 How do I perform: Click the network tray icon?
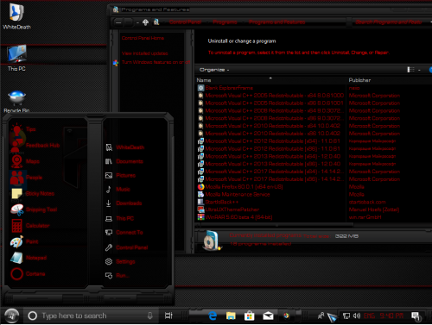pos(346,316)
